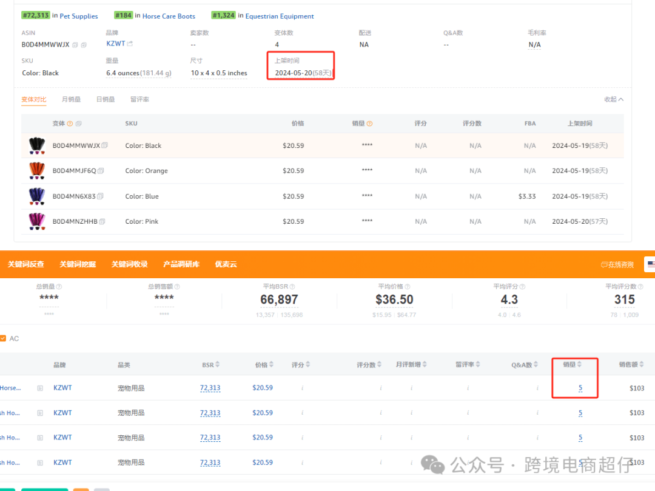The image size is (655, 491).
Task: Open KZWT brand external link icon
Action: [x=130, y=44]
